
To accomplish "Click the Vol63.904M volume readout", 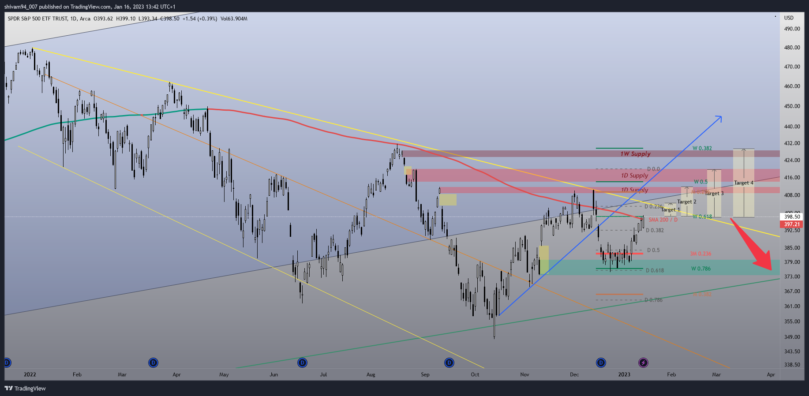I will click(x=234, y=19).
